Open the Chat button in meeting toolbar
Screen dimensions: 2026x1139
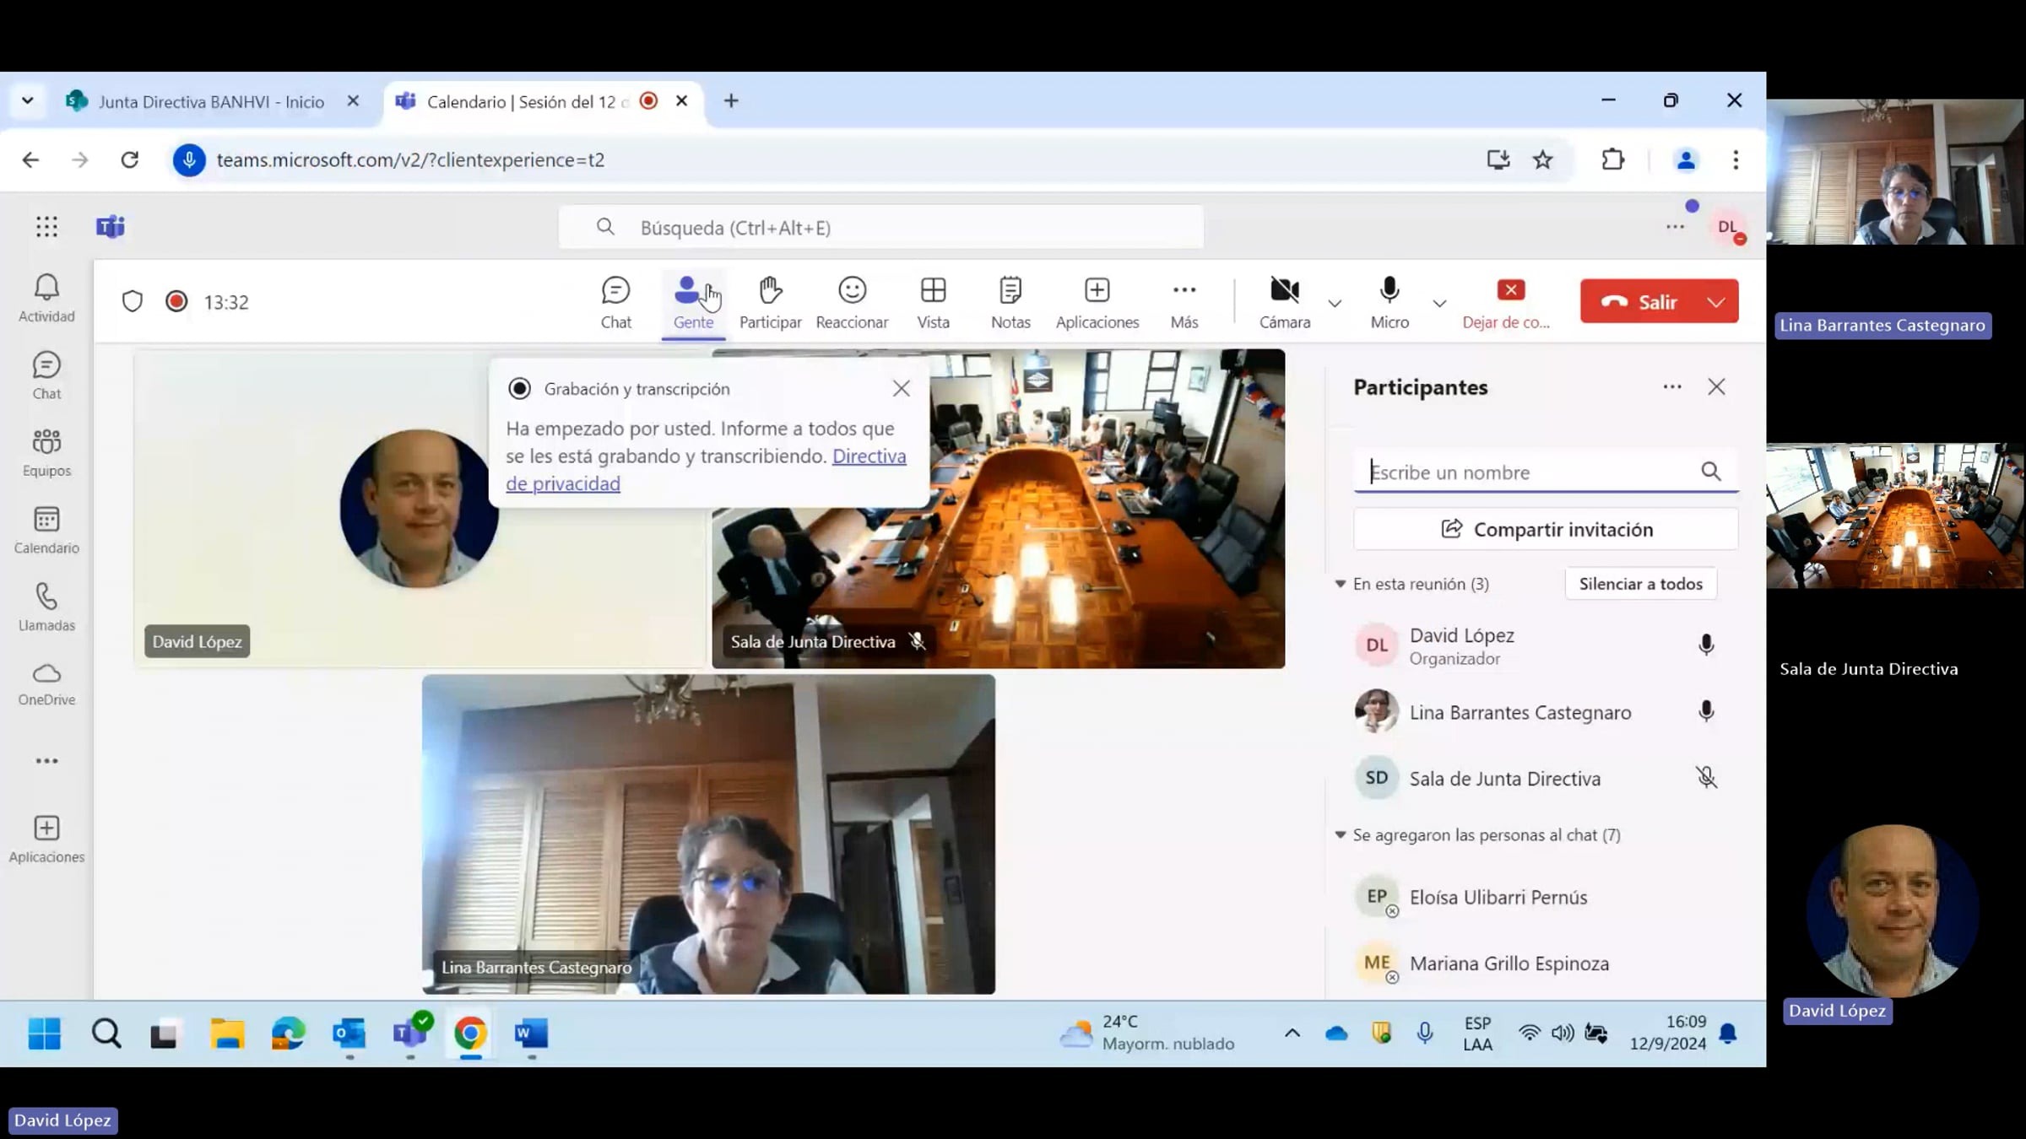[x=615, y=302]
